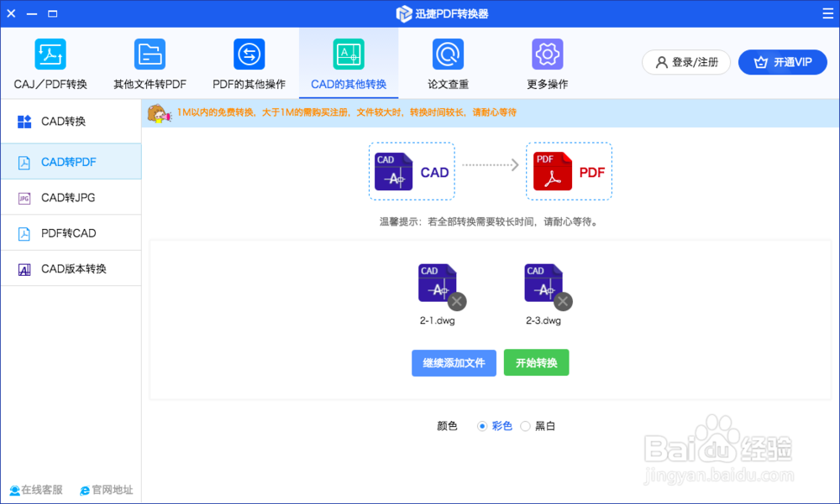Open the 更多操作 gear icon

click(x=548, y=54)
